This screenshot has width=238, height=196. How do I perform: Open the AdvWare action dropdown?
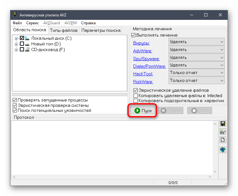coord(196,49)
